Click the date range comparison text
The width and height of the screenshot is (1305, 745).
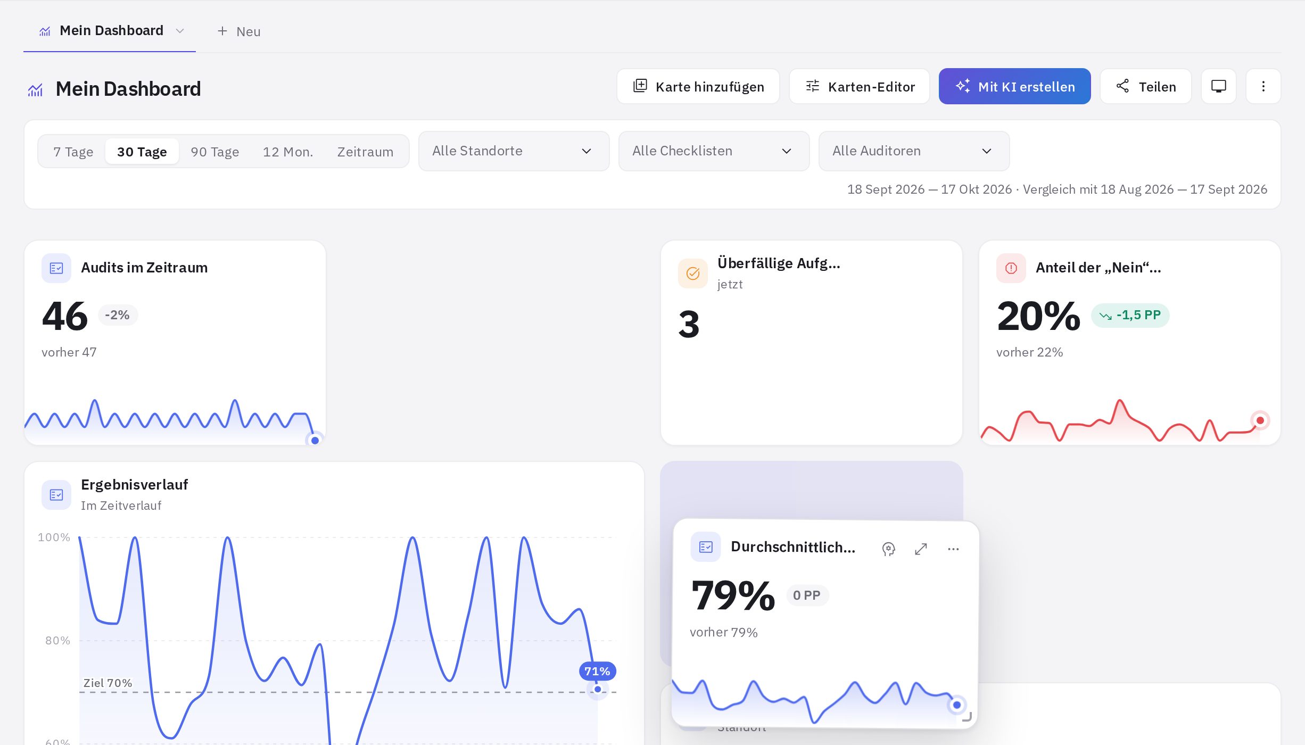[x=1057, y=189]
